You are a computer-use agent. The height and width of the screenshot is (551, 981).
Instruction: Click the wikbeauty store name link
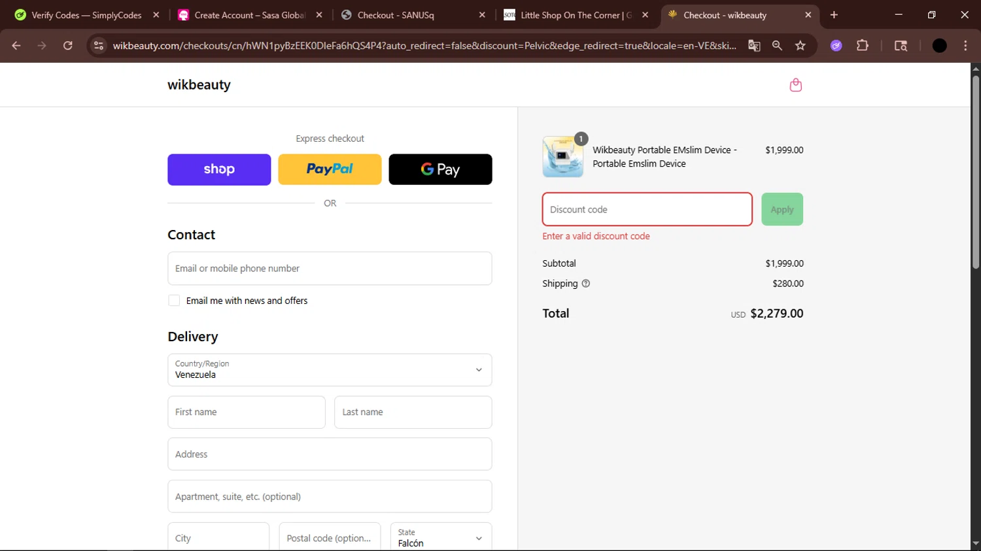tap(199, 85)
